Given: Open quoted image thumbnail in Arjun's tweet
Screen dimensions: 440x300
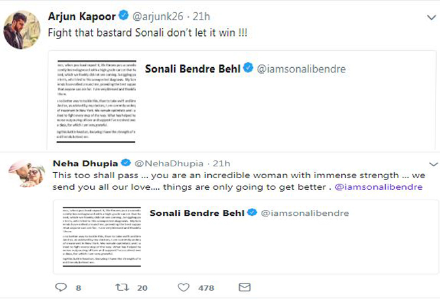Looking at the screenshot, I should pos(94,102).
